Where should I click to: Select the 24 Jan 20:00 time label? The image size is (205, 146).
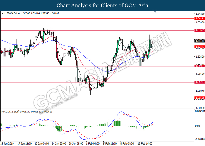59,144
